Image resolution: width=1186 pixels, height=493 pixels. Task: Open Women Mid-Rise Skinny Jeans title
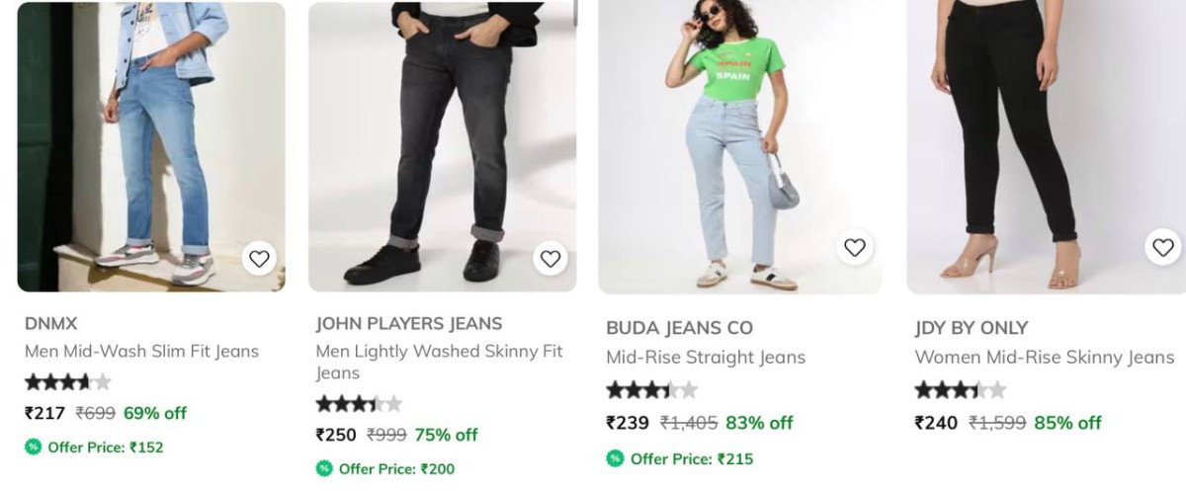tap(1044, 357)
